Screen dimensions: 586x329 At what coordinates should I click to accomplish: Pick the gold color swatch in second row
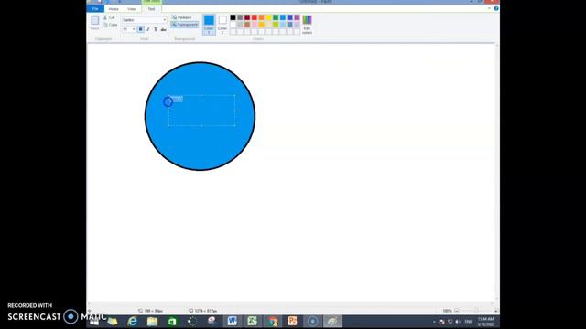click(x=261, y=25)
